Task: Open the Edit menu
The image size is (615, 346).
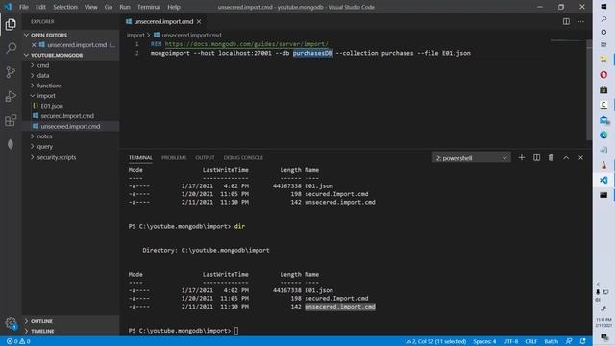Action: pos(40,7)
